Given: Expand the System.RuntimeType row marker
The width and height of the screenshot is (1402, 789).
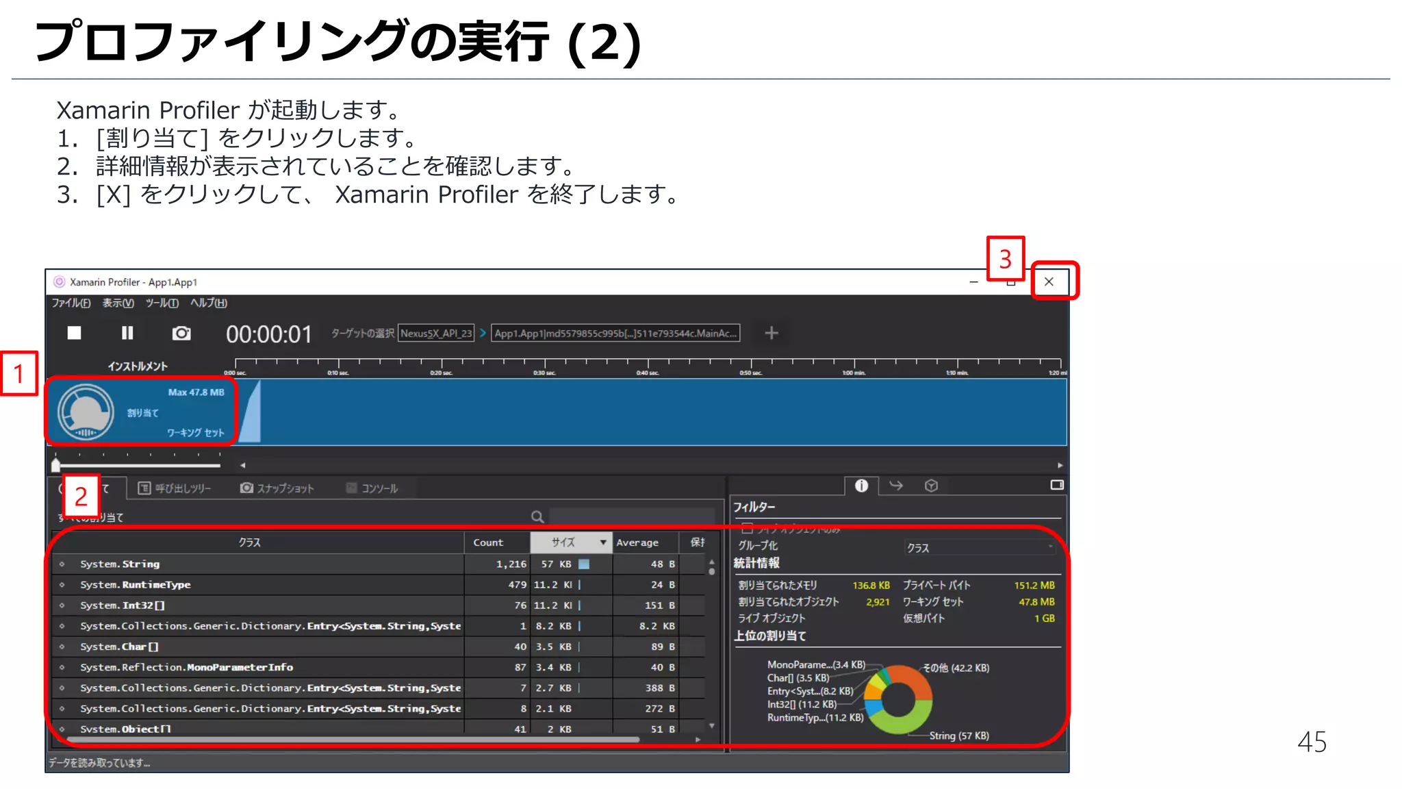Looking at the screenshot, I should [62, 584].
